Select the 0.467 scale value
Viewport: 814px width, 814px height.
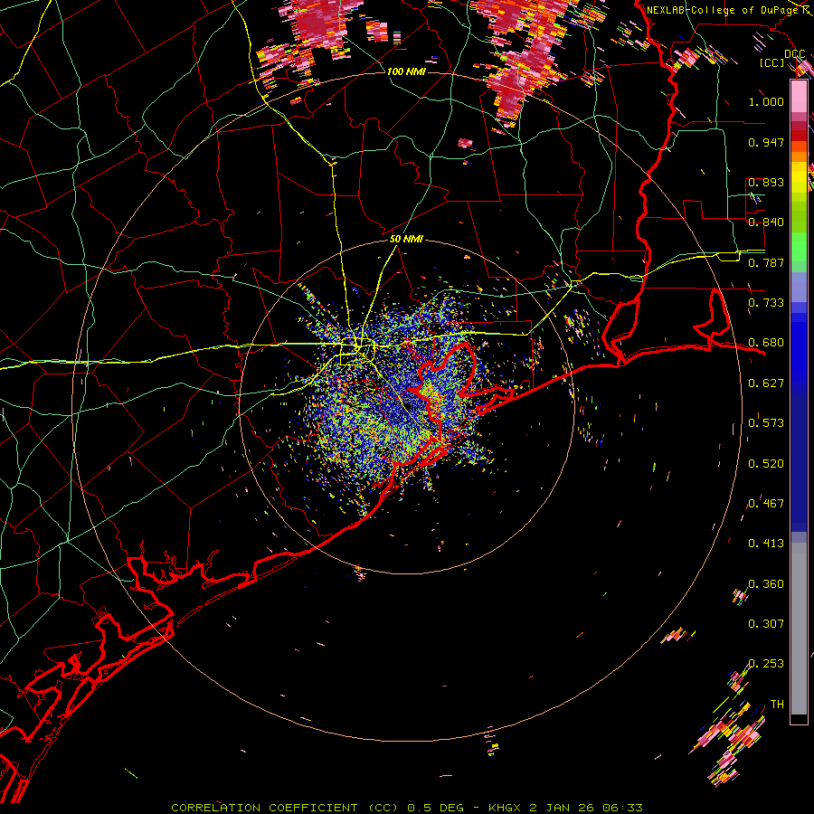pyautogui.click(x=766, y=503)
